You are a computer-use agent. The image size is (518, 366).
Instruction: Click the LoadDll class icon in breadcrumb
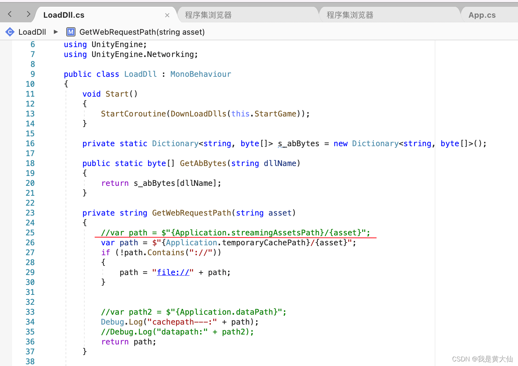pos(10,32)
